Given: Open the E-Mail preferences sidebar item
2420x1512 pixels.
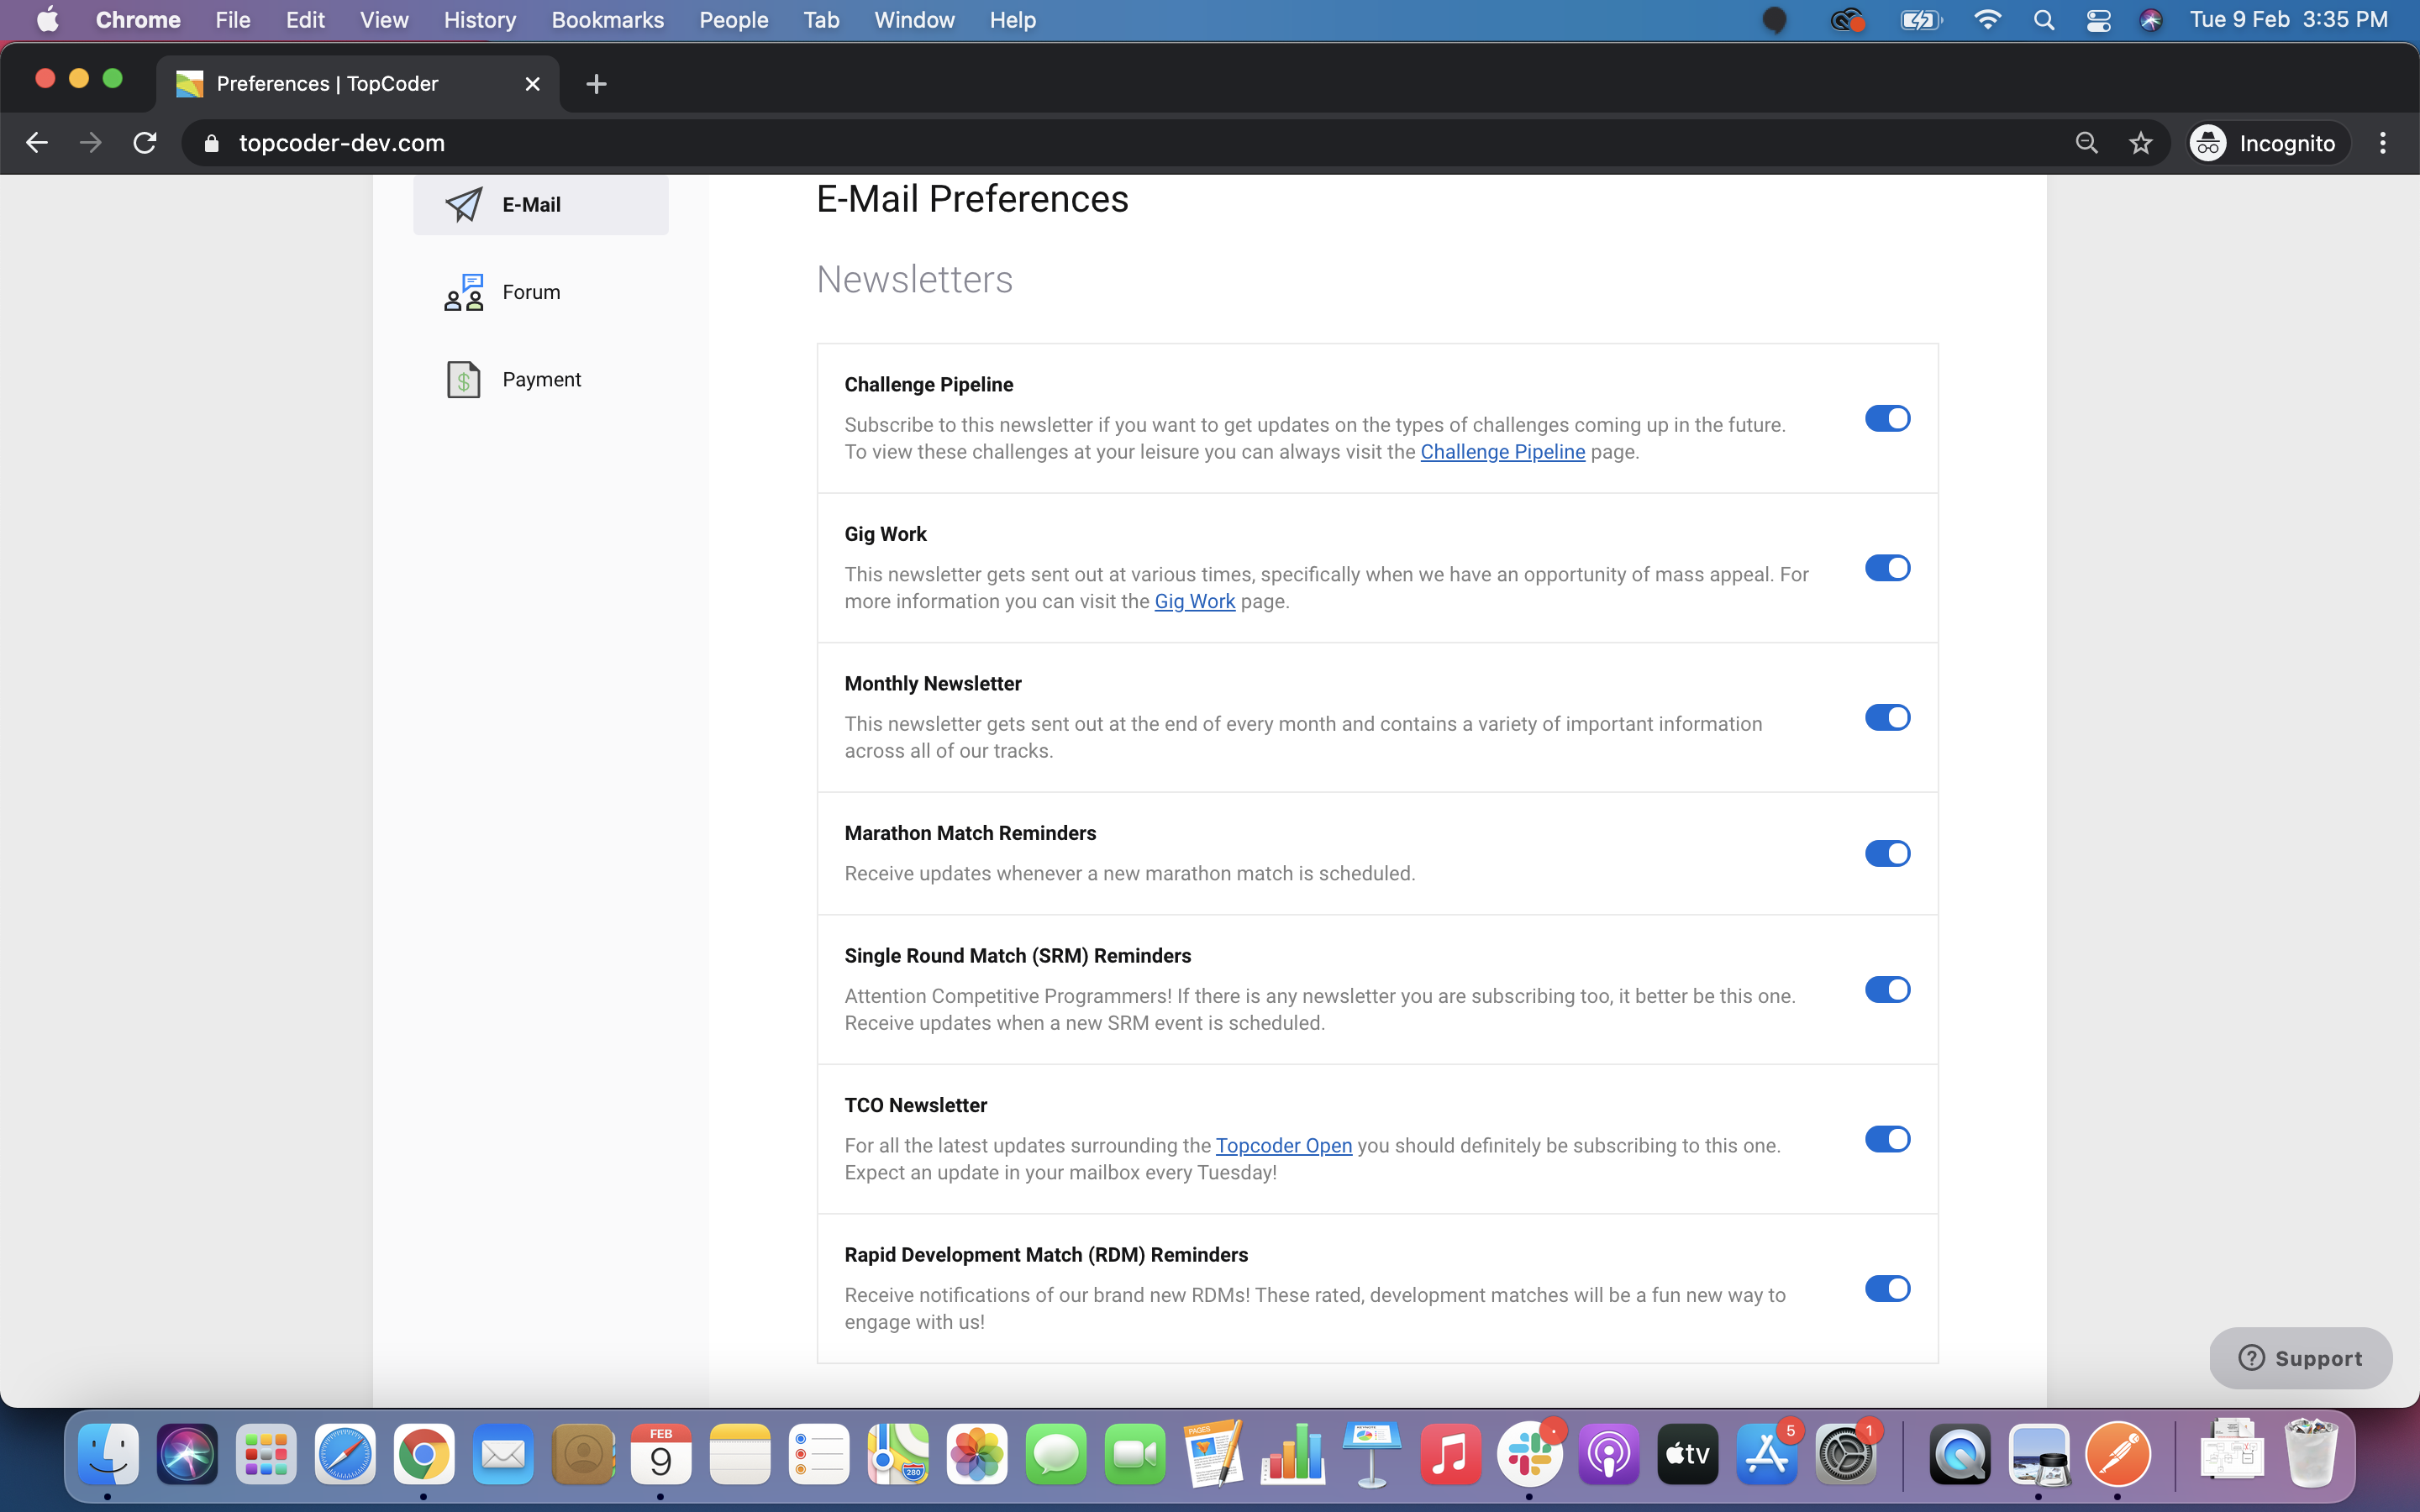Looking at the screenshot, I should tap(540, 204).
